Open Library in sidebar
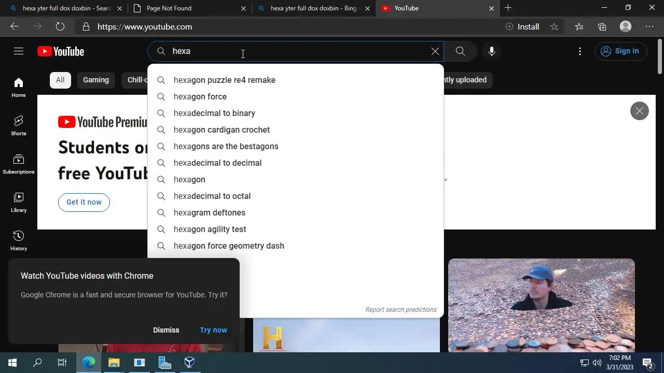Viewport: 664px width, 373px height. coord(19,203)
